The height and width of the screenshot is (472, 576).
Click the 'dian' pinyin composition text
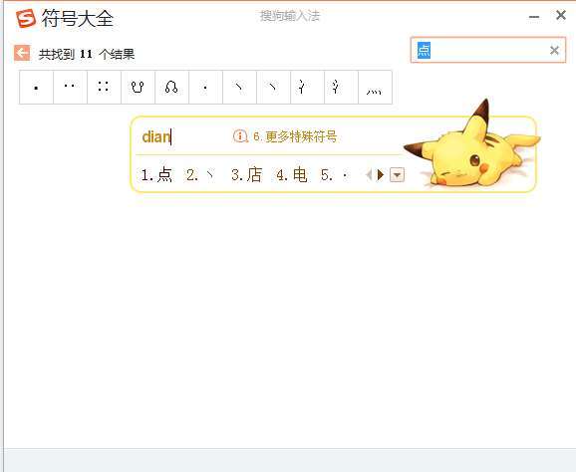point(156,136)
